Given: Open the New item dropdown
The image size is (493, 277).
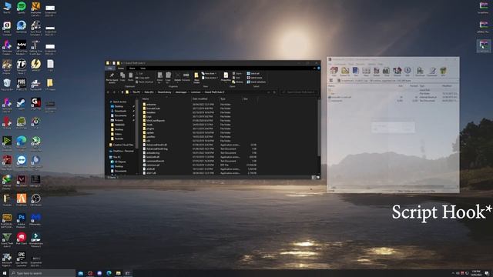Looking at the screenshot, I should tap(209, 74).
